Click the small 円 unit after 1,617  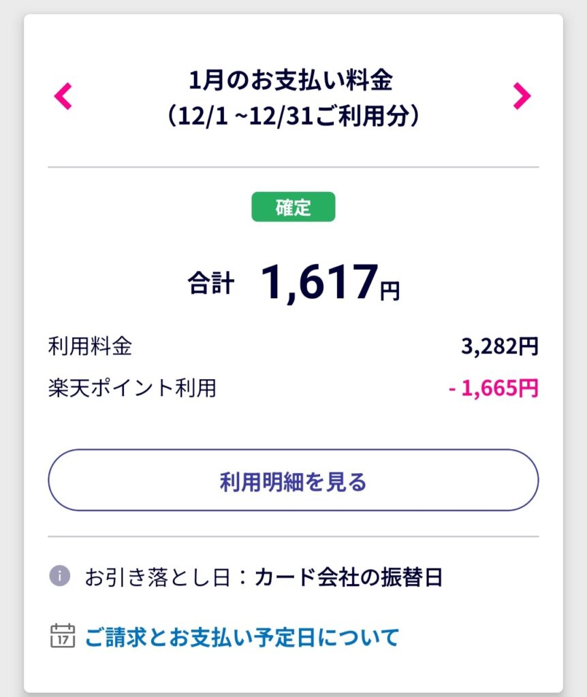click(x=390, y=291)
